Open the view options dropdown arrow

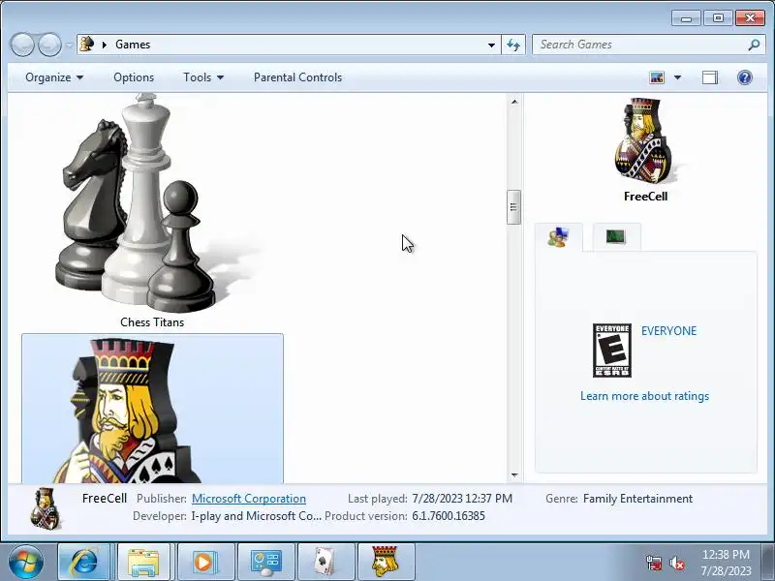click(x=677, y=77)
